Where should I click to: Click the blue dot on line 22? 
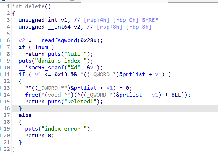tap(1, 149)
